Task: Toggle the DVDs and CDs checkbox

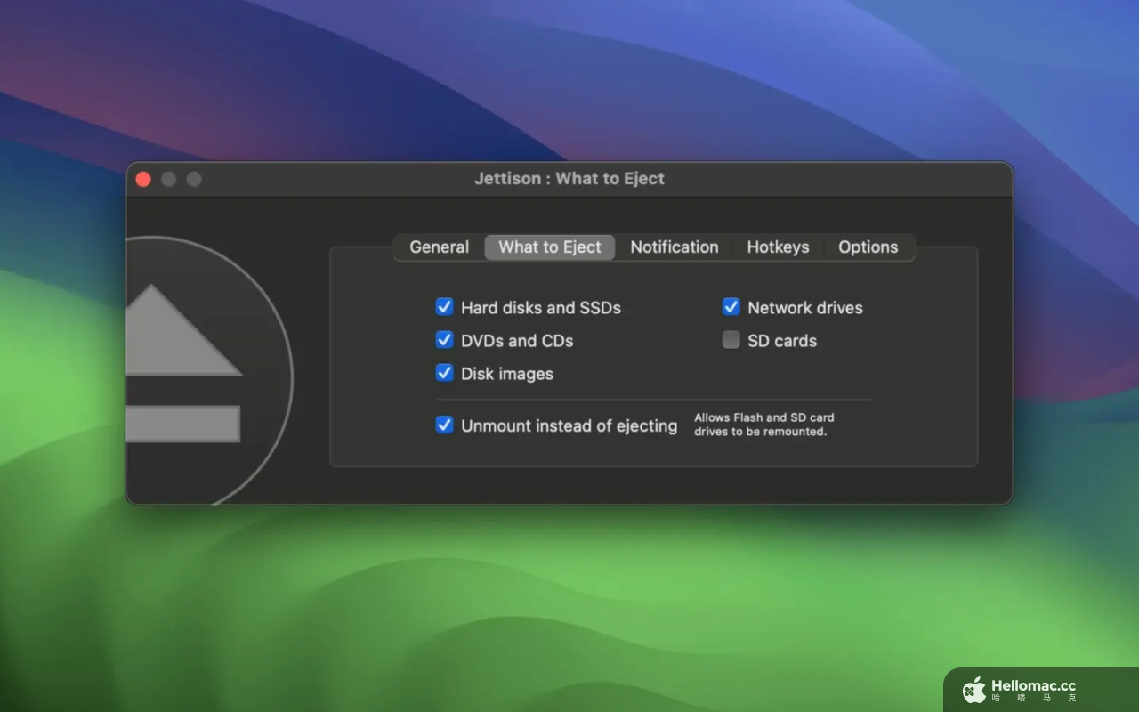Action: click(444, 340)
